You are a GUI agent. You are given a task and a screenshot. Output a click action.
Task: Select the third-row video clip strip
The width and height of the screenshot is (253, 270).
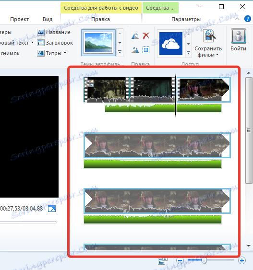157,201
